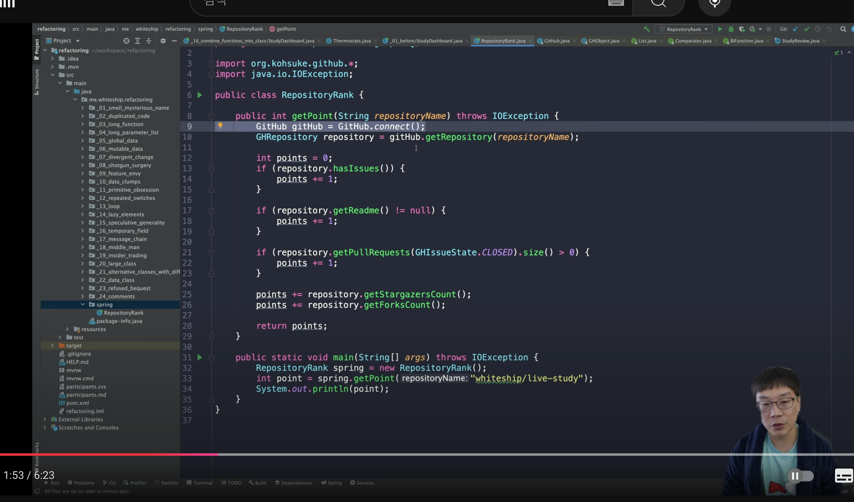This screenshot has height=502, width=854.
Task: Click Git update project arrow icon
Action: [x=795, y=29]
